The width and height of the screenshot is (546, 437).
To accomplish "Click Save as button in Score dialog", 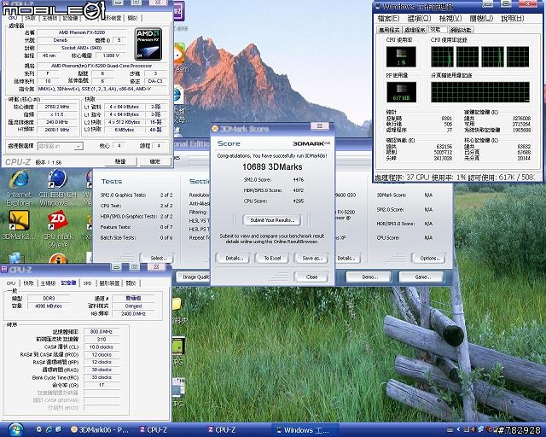I will (x=311, y=259).
